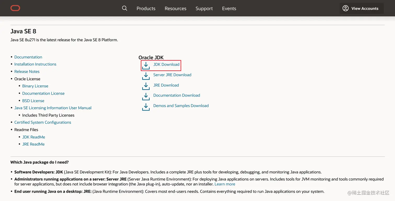Click 'Which Java package do I need?' heading
Image resolution: width=395 pixels, height=201 pixels.
point(39,162)
